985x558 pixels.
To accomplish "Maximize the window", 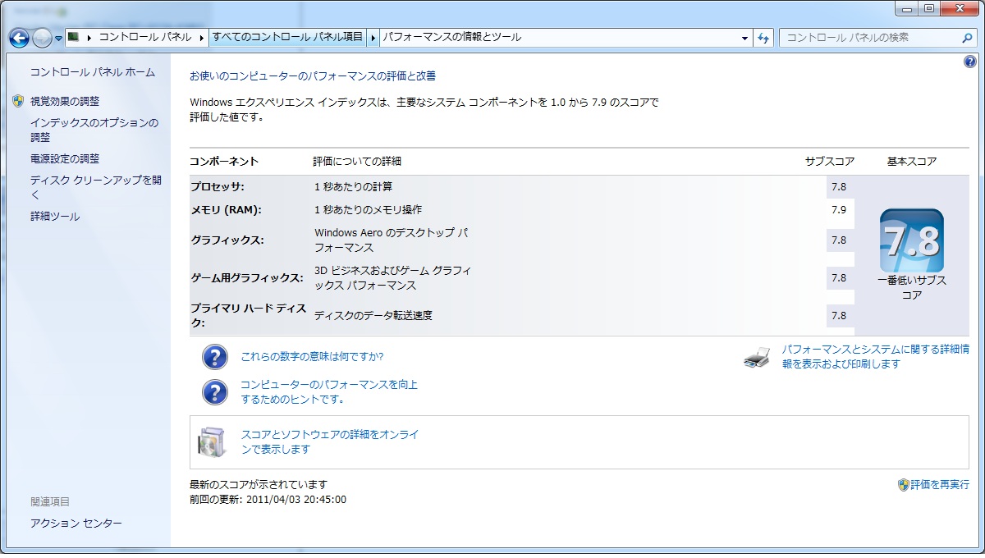I will click(930, 7).
